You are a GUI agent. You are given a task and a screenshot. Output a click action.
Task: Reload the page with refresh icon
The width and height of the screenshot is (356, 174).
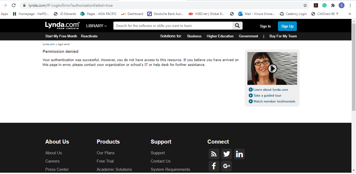pos(14,5)
